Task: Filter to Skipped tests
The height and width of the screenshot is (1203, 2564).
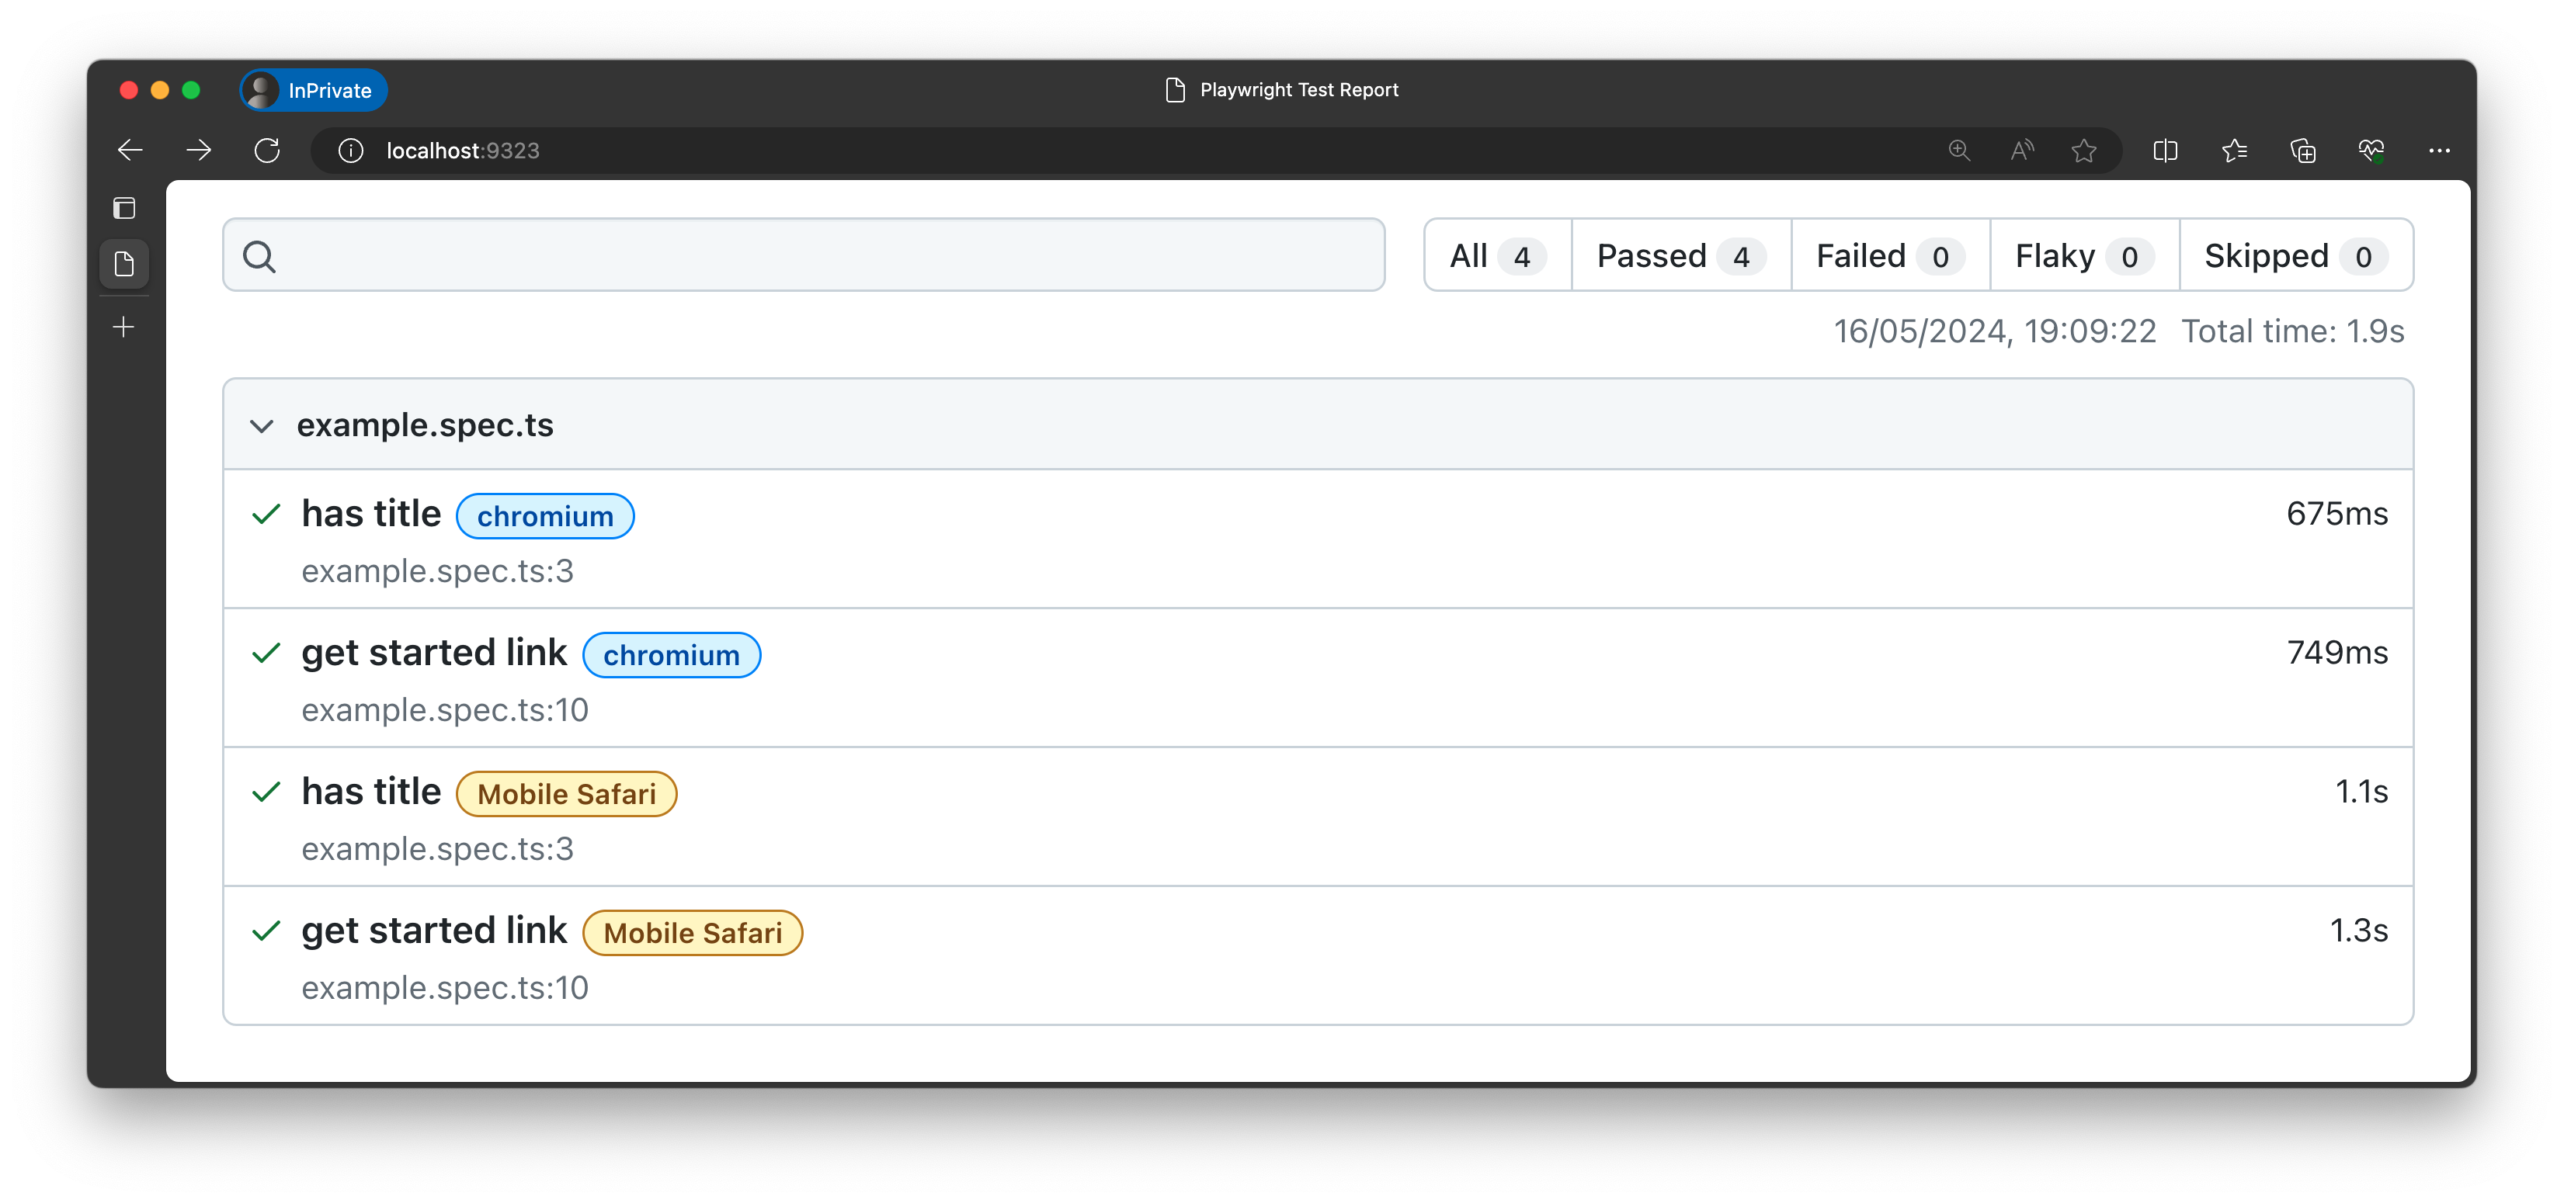Action: 2295,255
